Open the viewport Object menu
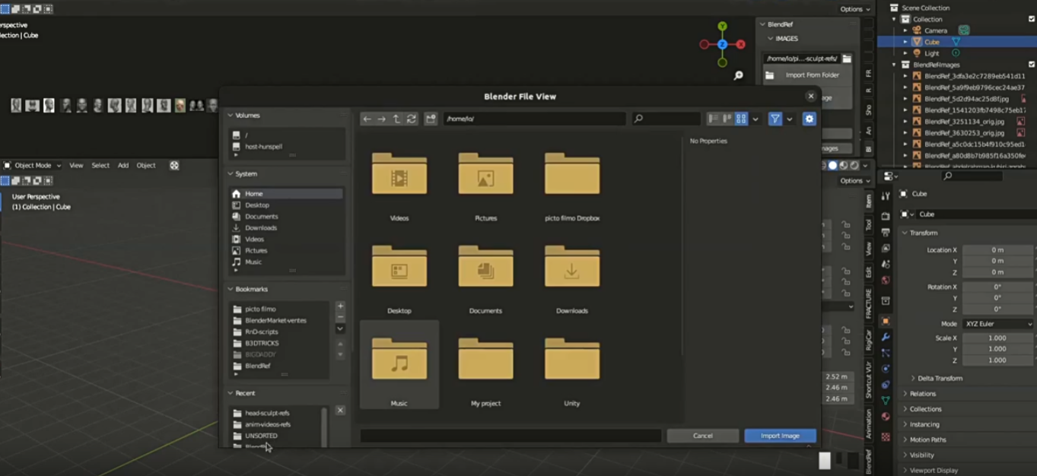The image size is (1037, 476). click(x=146, y=165)
